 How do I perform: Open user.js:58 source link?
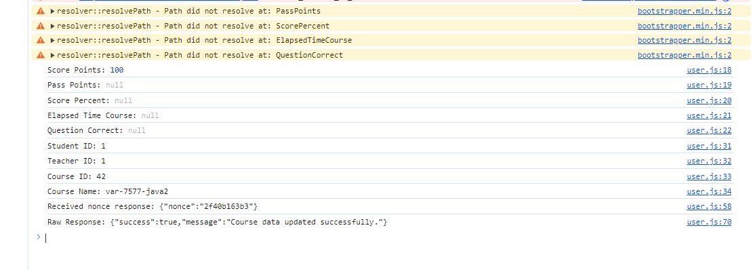click(709, 207)
